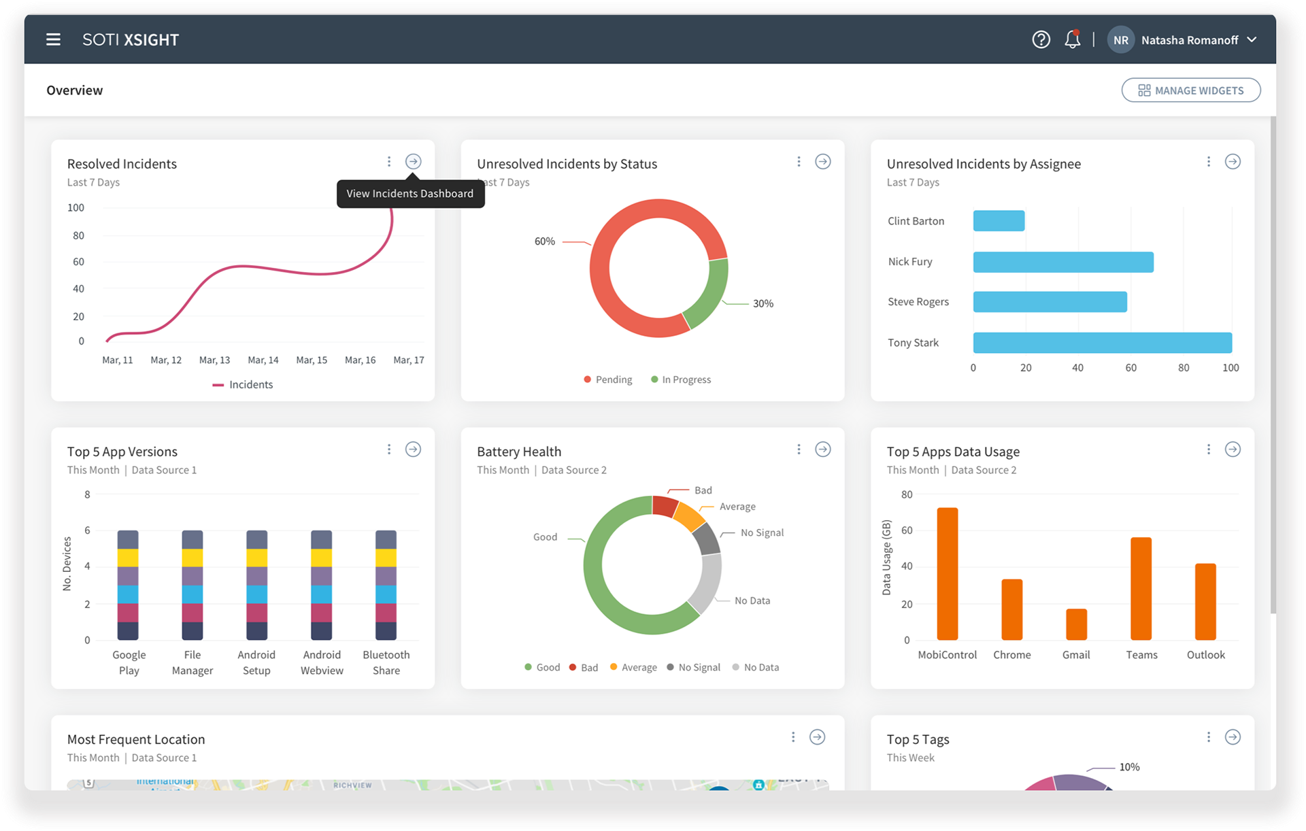
Task: Open arrow icon on Battery Health widget
Action: [x=822, y=449]
